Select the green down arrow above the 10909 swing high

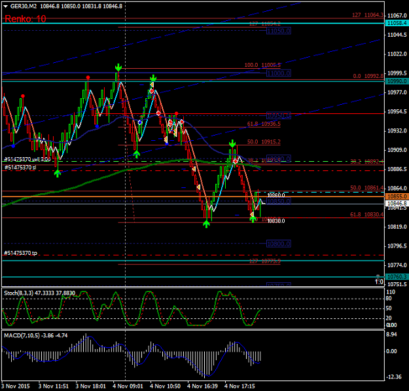(232, 143)
